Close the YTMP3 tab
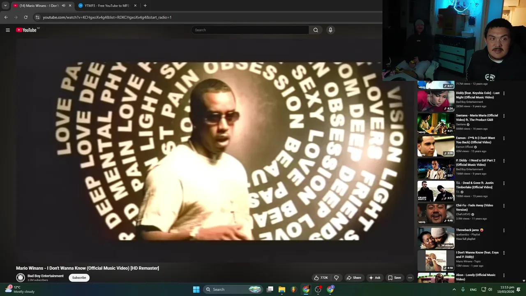 [135, 6]
